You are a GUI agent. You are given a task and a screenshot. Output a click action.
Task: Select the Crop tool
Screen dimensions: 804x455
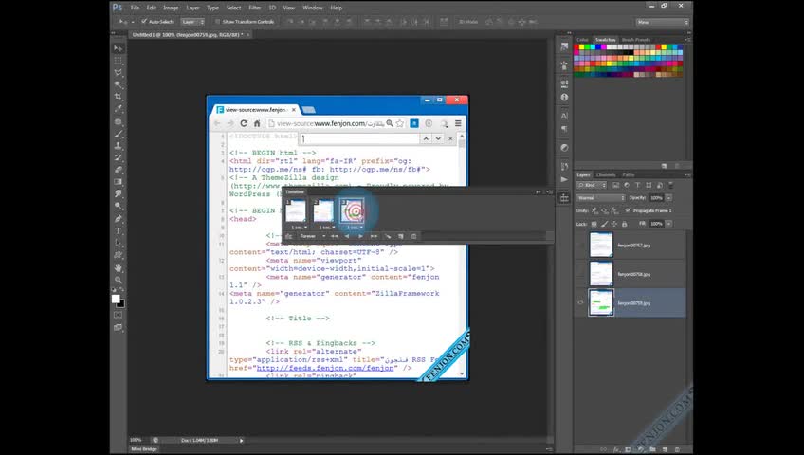(119, 97)
